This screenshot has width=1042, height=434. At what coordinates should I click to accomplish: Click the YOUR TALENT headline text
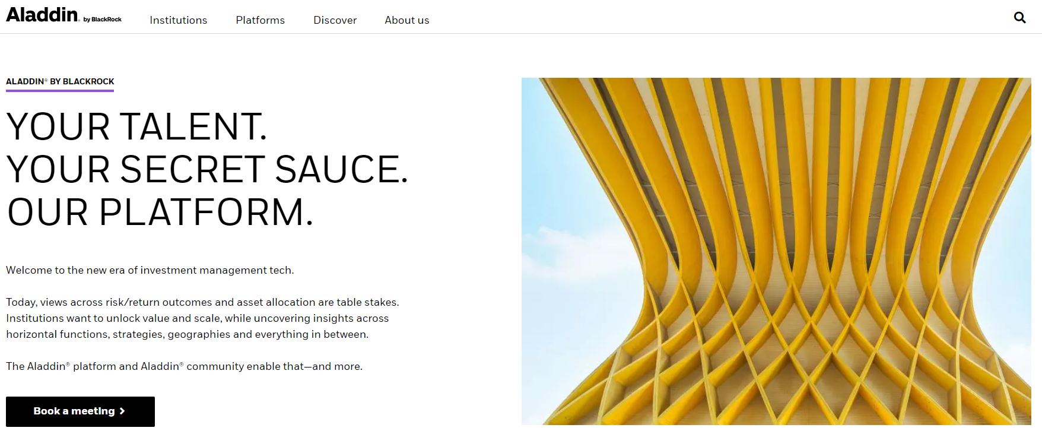pyautogui.click(x=137, y=127)
